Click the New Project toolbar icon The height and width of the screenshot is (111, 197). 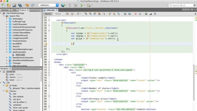click(9, 5)
